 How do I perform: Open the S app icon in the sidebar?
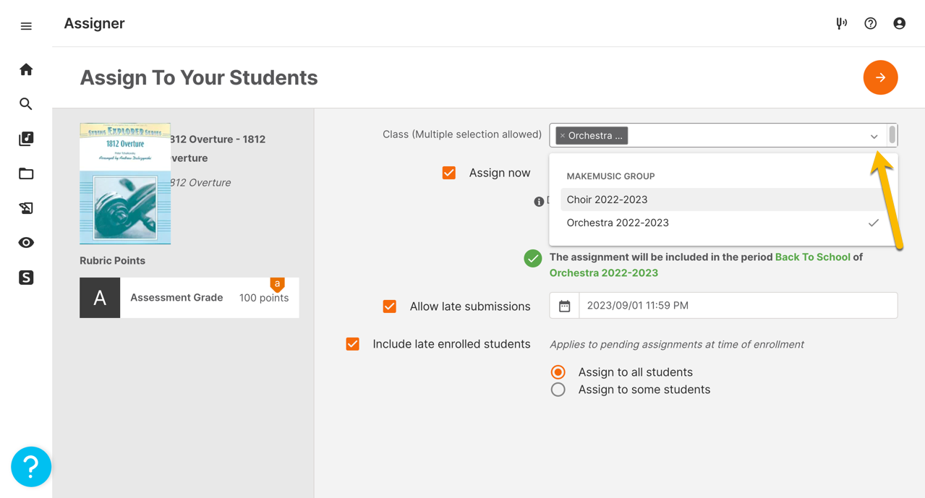26,278
